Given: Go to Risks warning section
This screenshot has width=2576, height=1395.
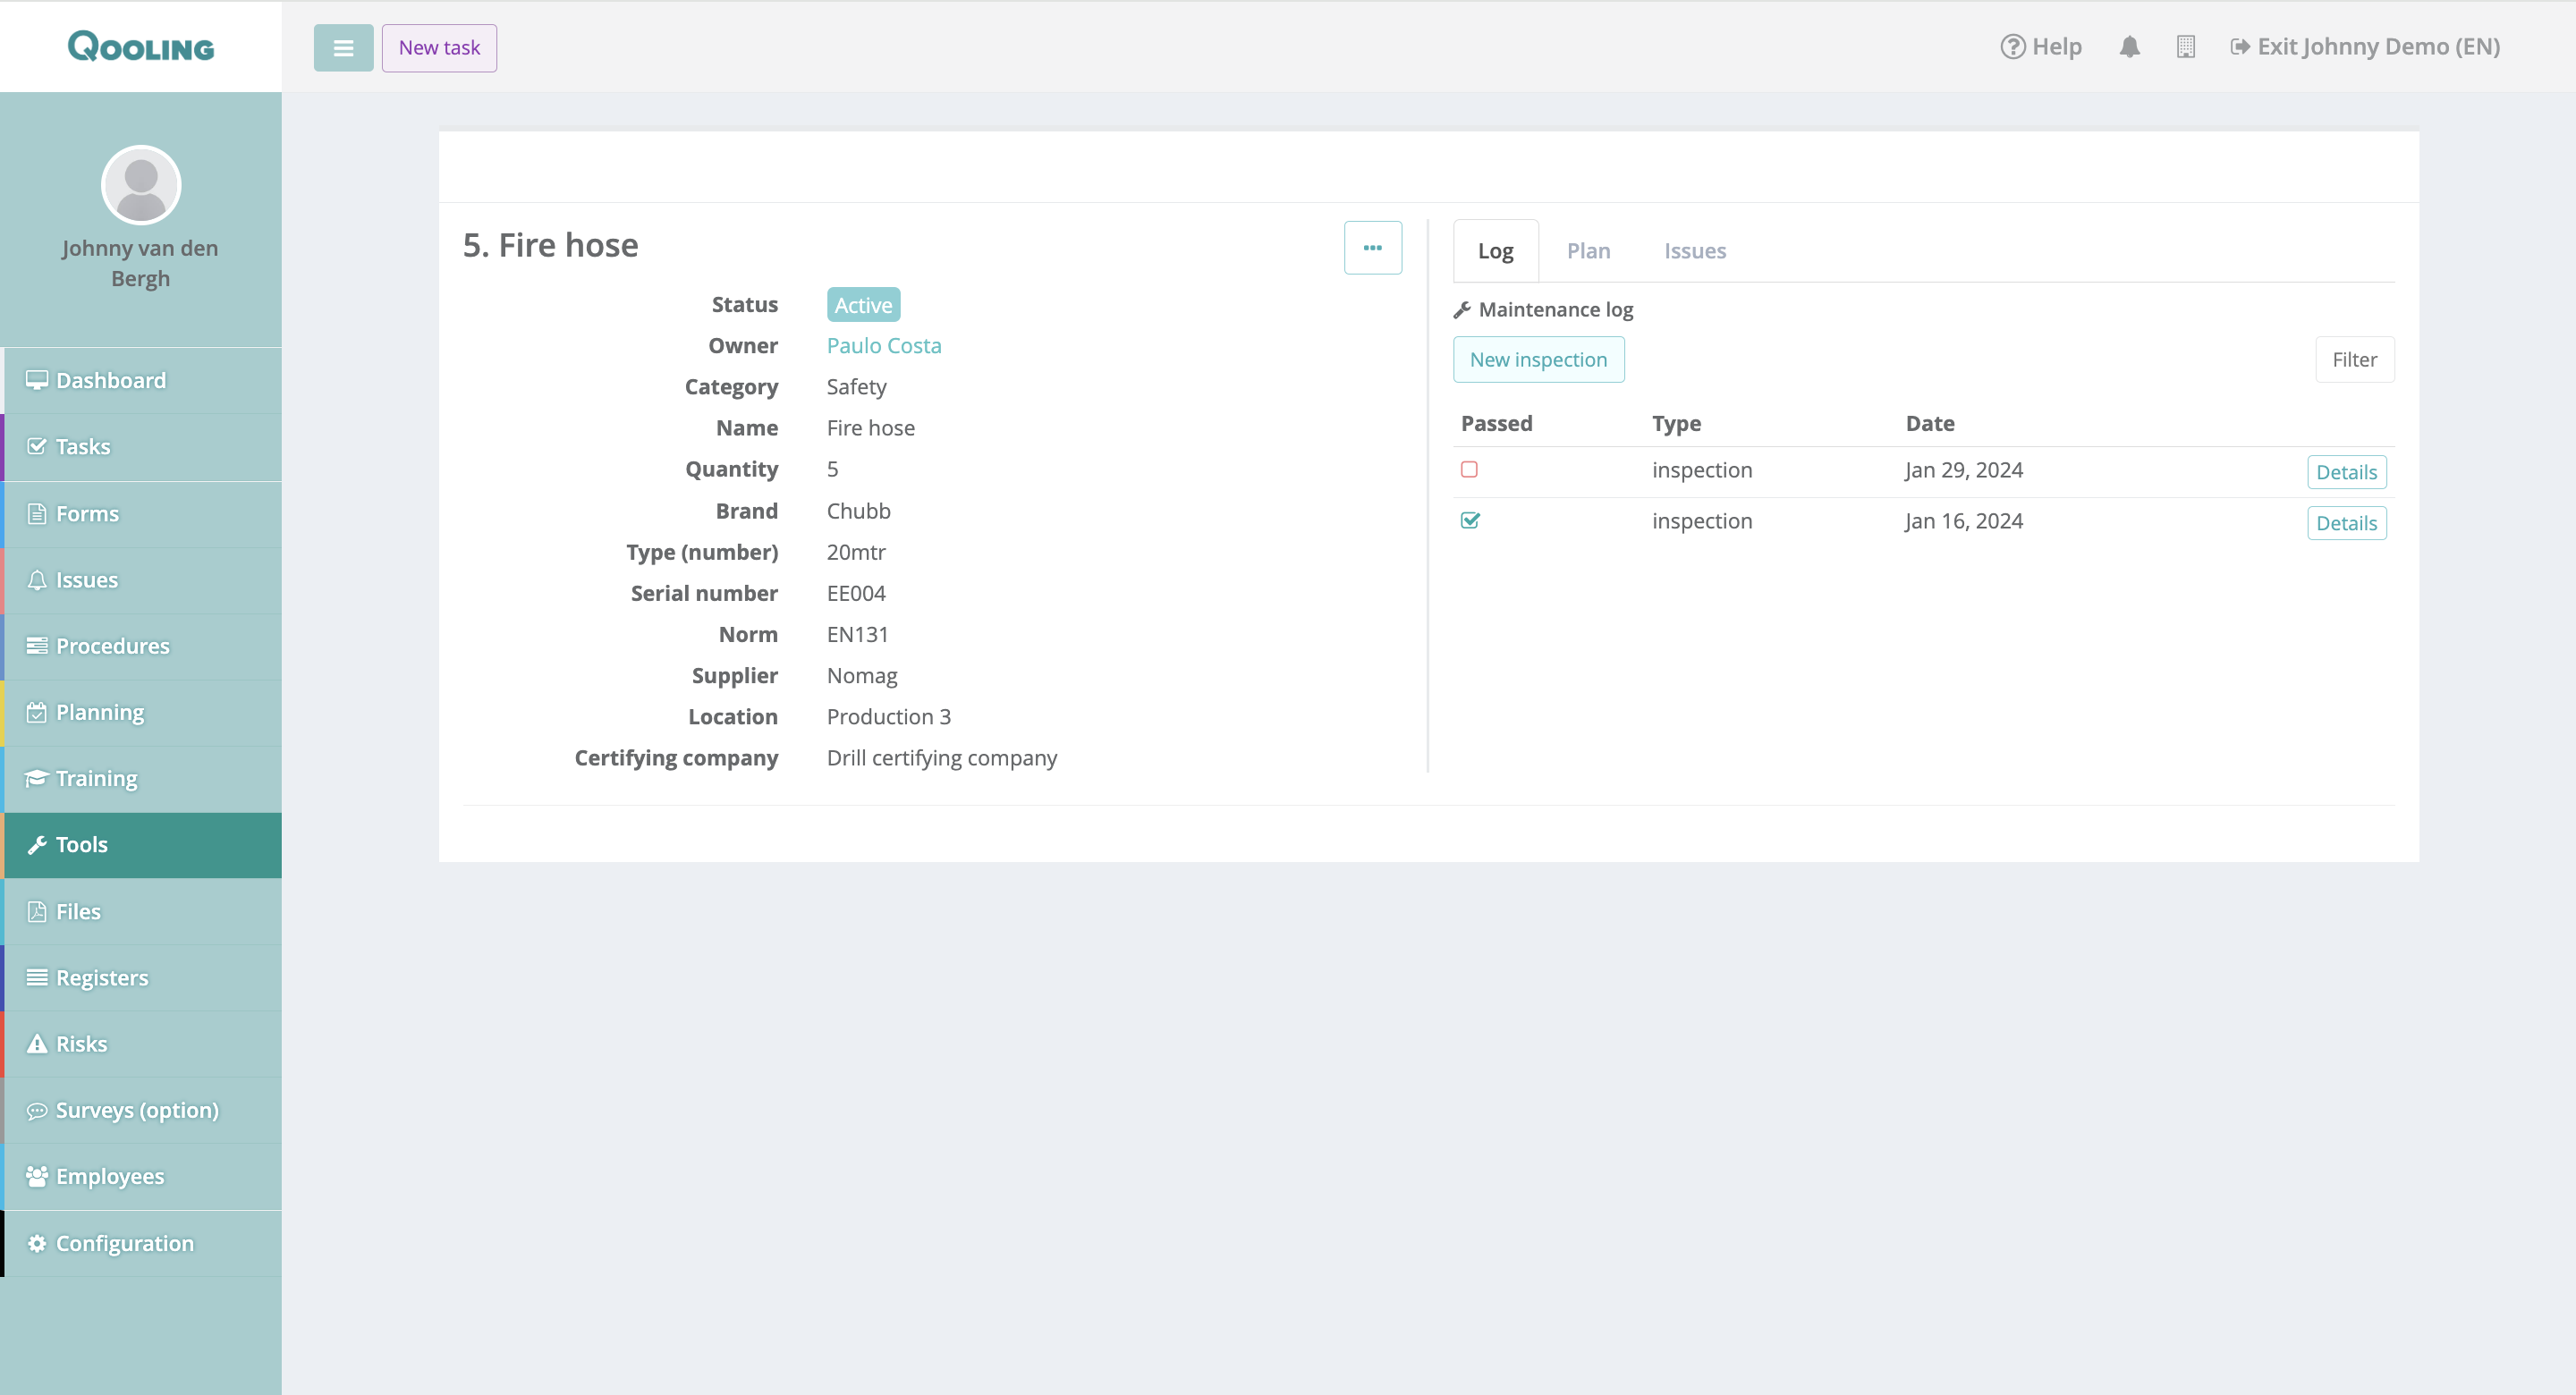Looking at the screenshot, I should point(81,1044).
